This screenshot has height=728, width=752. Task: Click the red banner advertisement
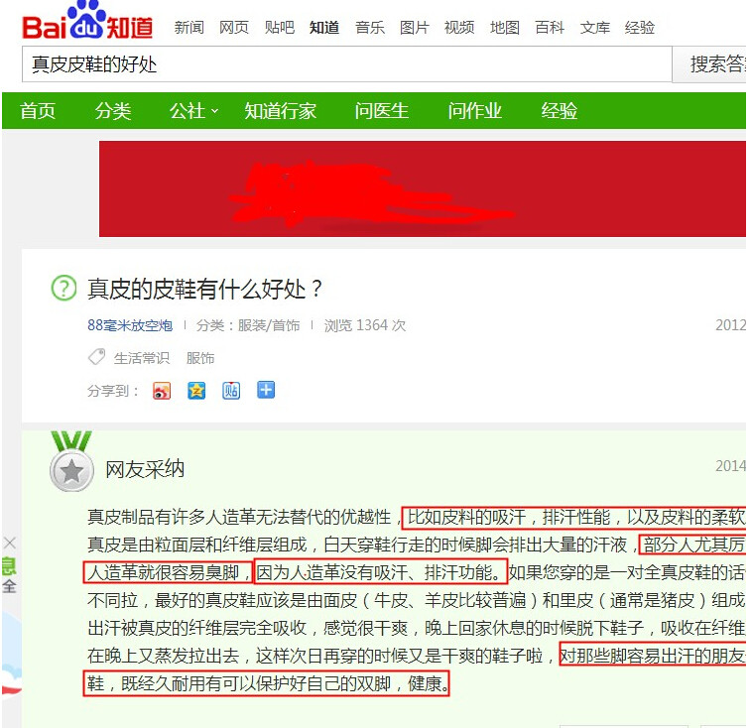point(423,189)
